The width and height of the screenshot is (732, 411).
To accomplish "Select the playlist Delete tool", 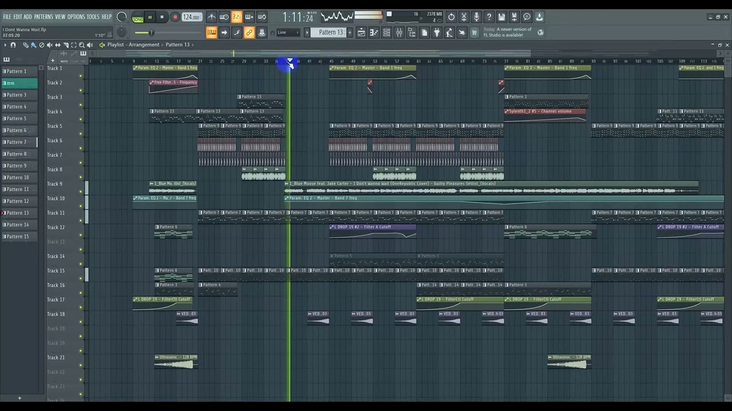I will (42, 45).
